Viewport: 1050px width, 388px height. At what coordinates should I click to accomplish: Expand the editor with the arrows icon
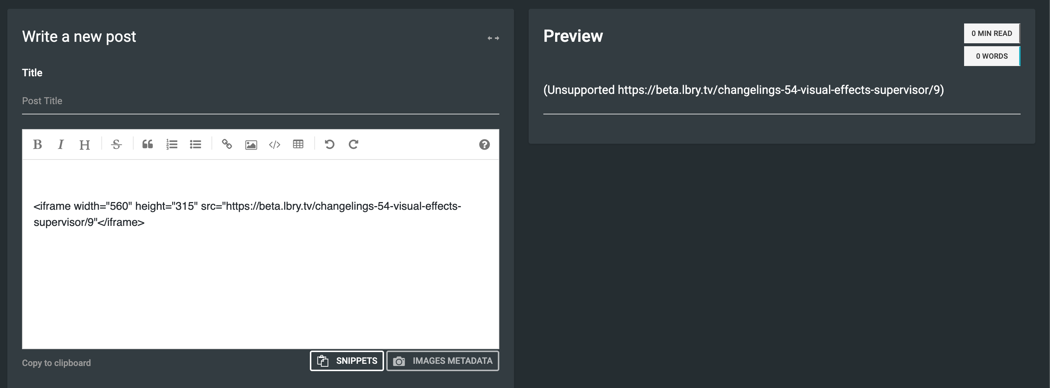[493, 38]
